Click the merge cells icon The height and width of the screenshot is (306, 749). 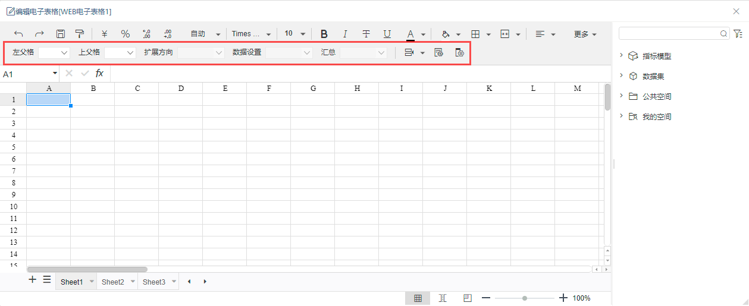pyautogui.click(x=505, y=34)
